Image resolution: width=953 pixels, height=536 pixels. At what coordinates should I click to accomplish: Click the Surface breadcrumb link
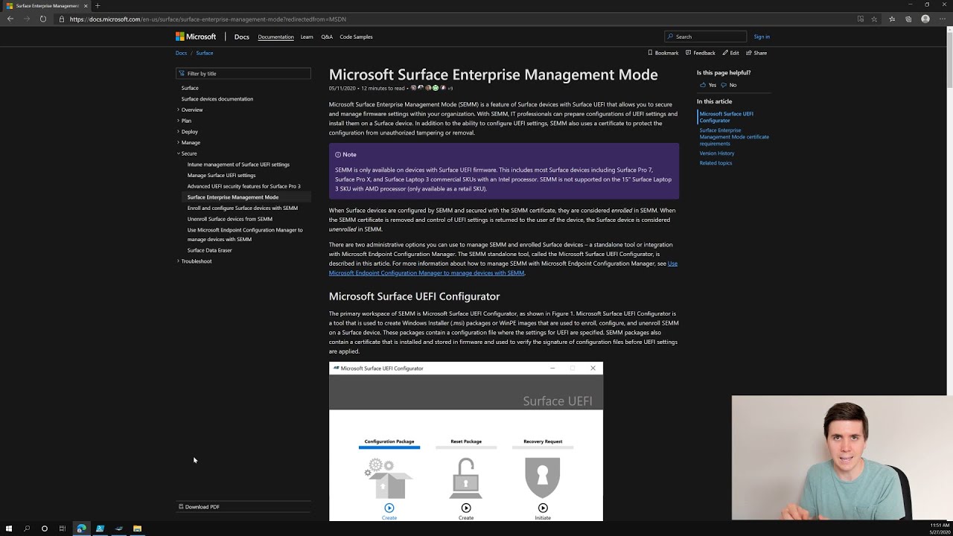(x=205, y=53)
